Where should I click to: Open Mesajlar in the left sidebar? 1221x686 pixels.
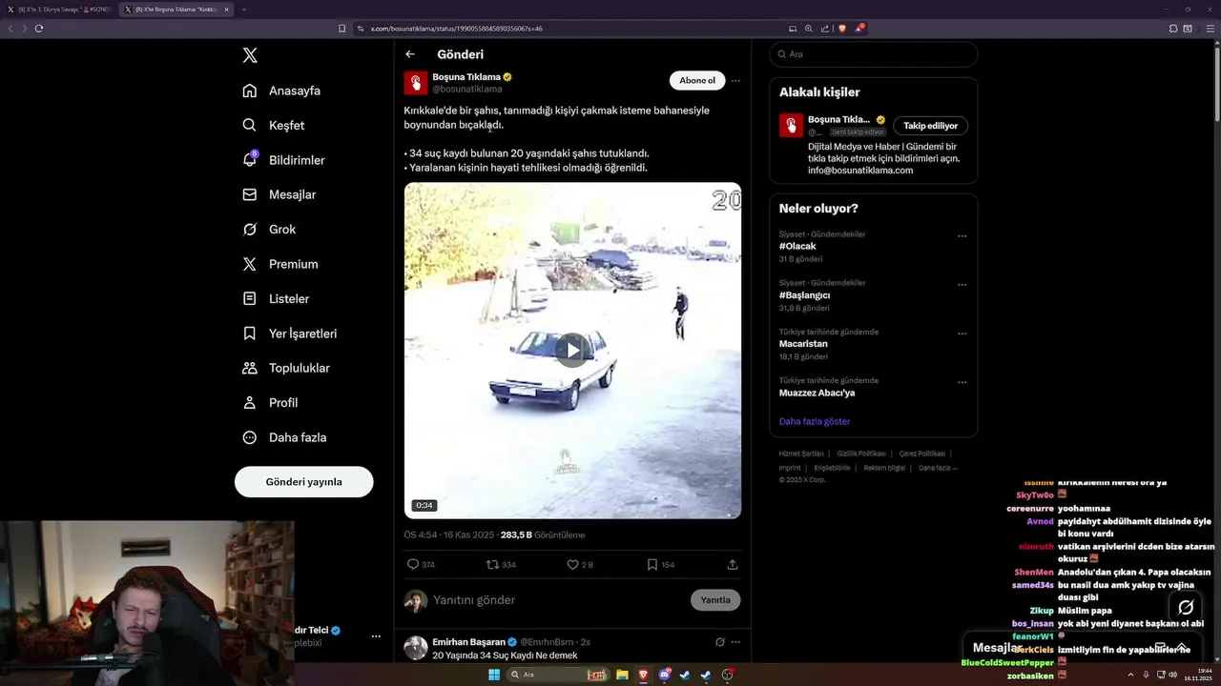(x=279, y=194)
